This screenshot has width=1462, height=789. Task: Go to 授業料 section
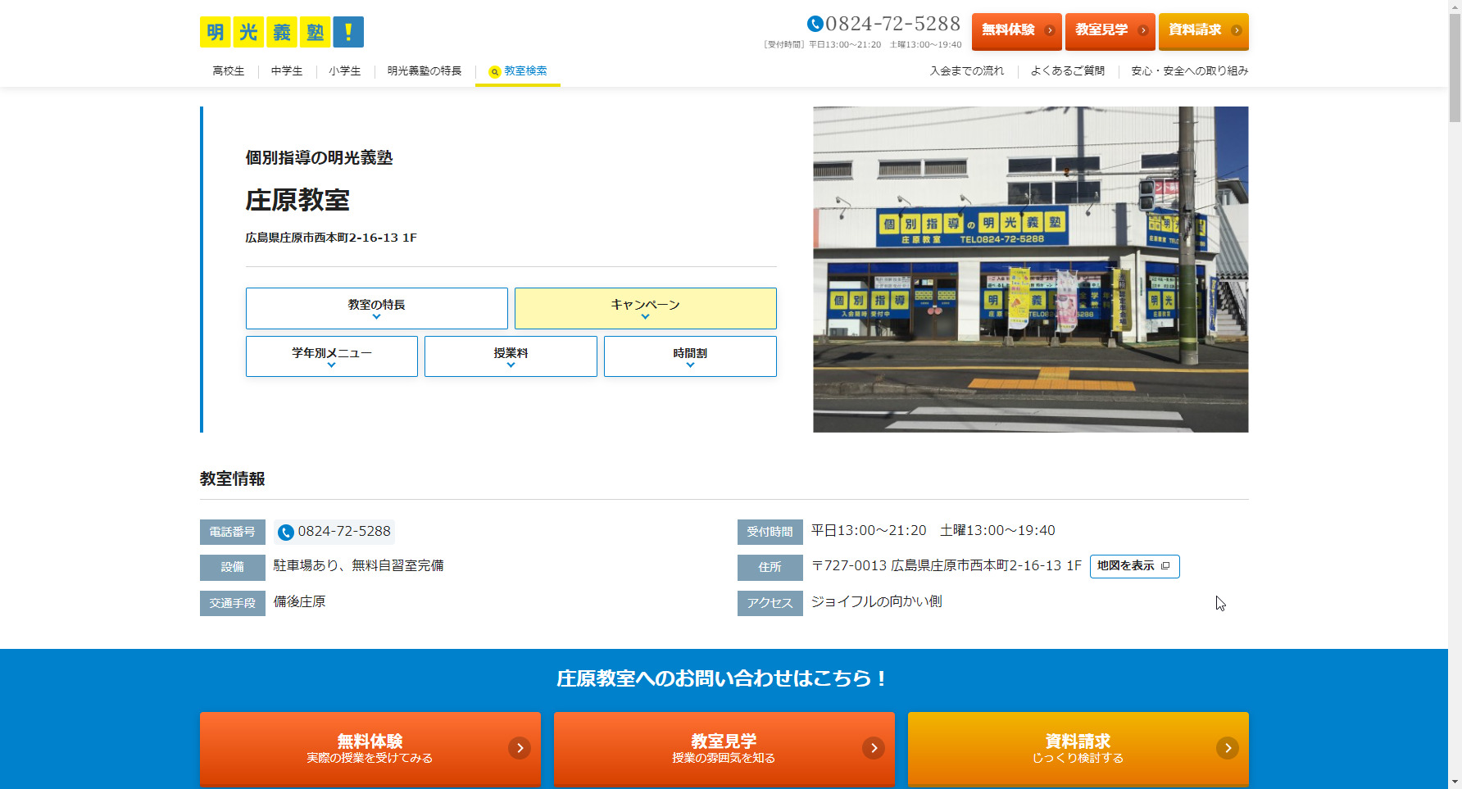(511, 356)
